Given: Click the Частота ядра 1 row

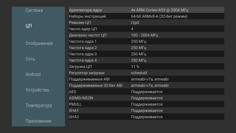Looking at the screenshot, I should (x=146, y=41).
